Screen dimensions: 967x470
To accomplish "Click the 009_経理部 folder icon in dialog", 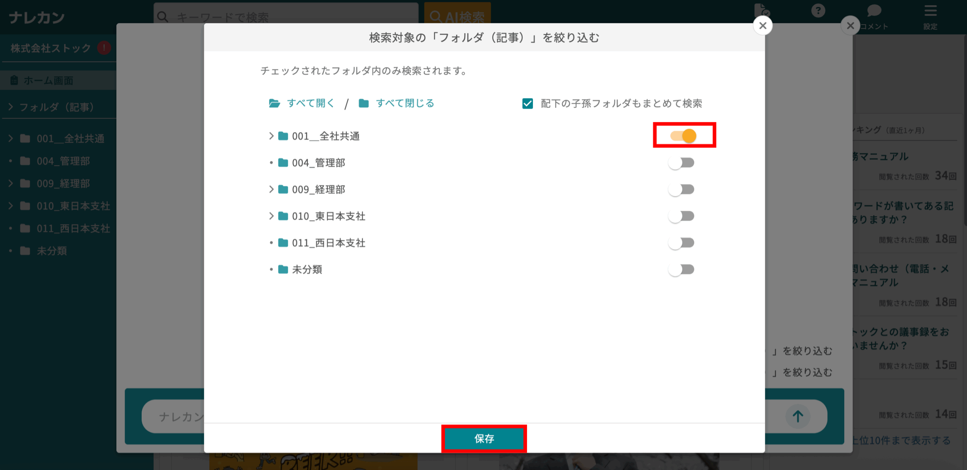I will tap(283, 189).
